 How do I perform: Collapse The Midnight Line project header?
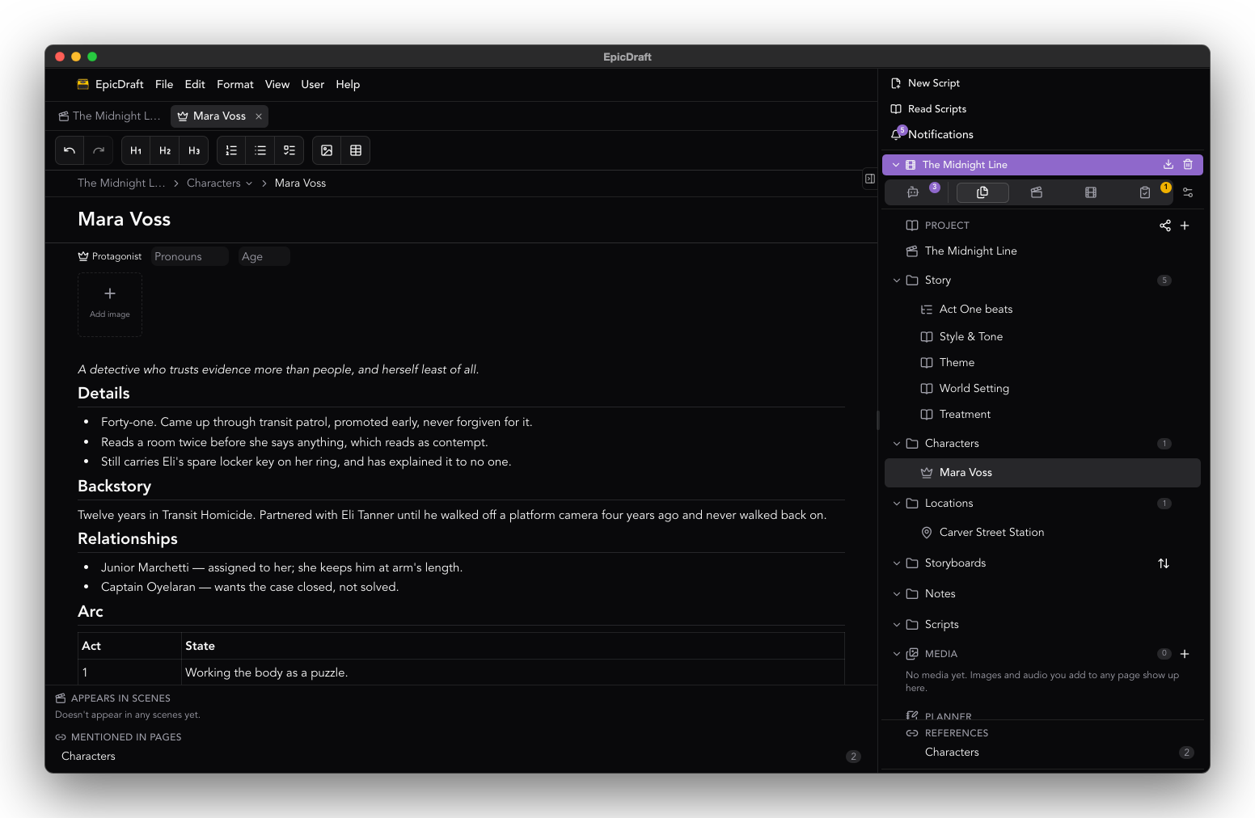pos(896,165)
